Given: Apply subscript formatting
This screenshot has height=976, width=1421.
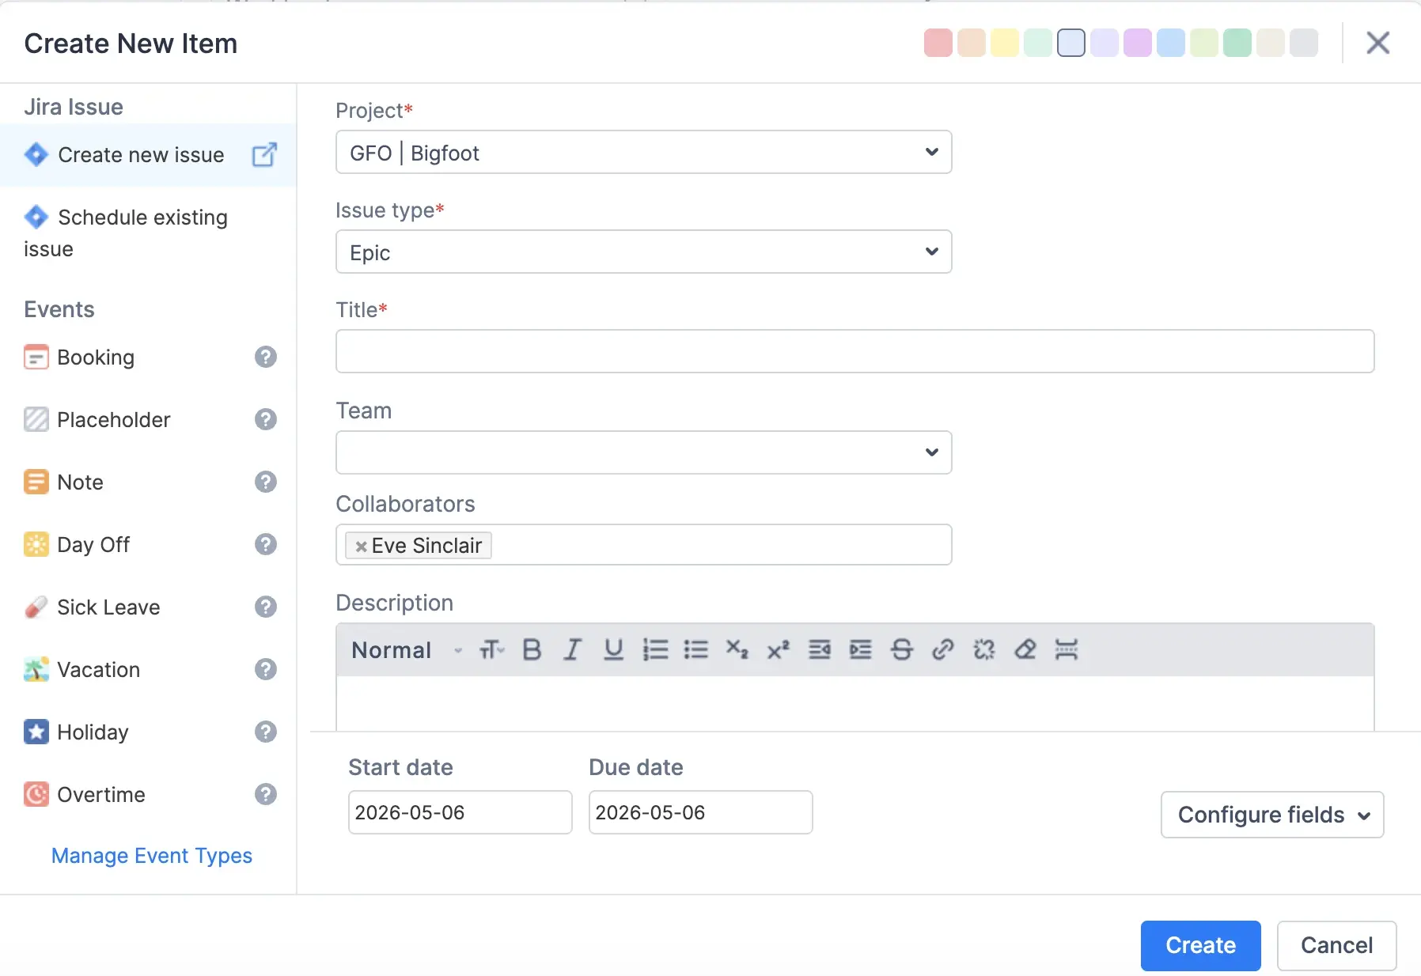Looking at the screenshot, I should click(x=737, y=650).
